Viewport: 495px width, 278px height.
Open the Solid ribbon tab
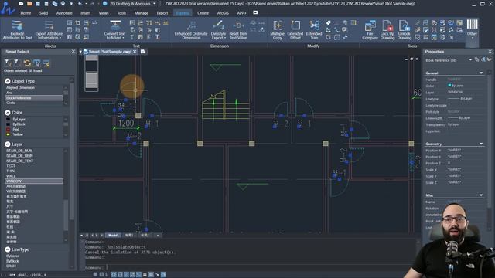pyautogui.click(x=43, y=13)
